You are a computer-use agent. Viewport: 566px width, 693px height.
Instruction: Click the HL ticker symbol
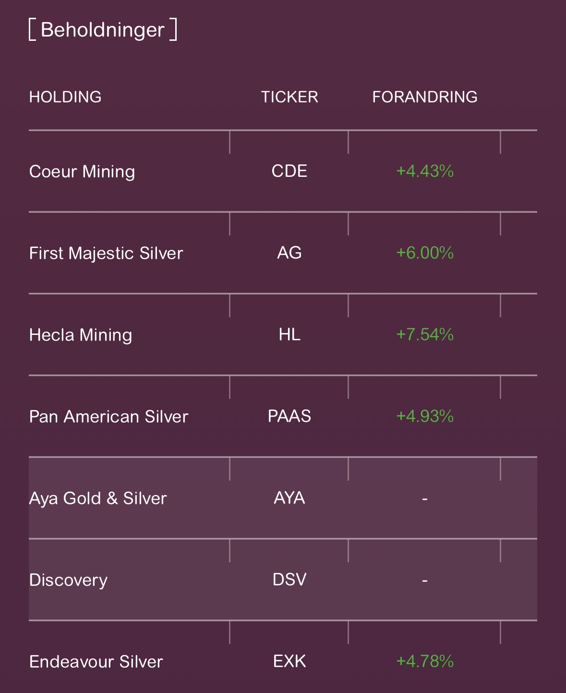[289, 334]
